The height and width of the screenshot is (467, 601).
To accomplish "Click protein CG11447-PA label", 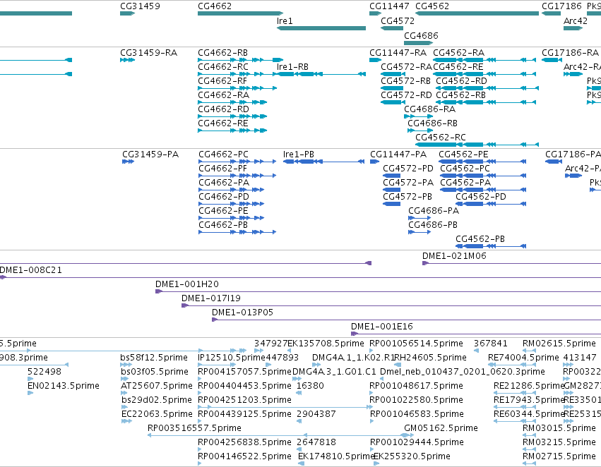I will click(398, 154).
